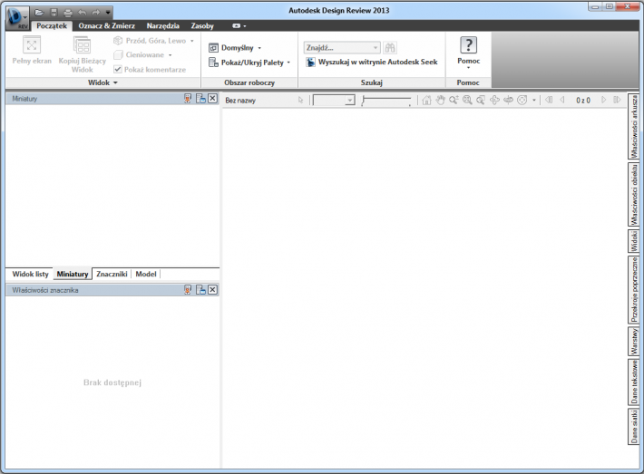Screen dimensions: 644x474
Task: Expand the Widok panel arrow
Action: [x=115, y=82]
